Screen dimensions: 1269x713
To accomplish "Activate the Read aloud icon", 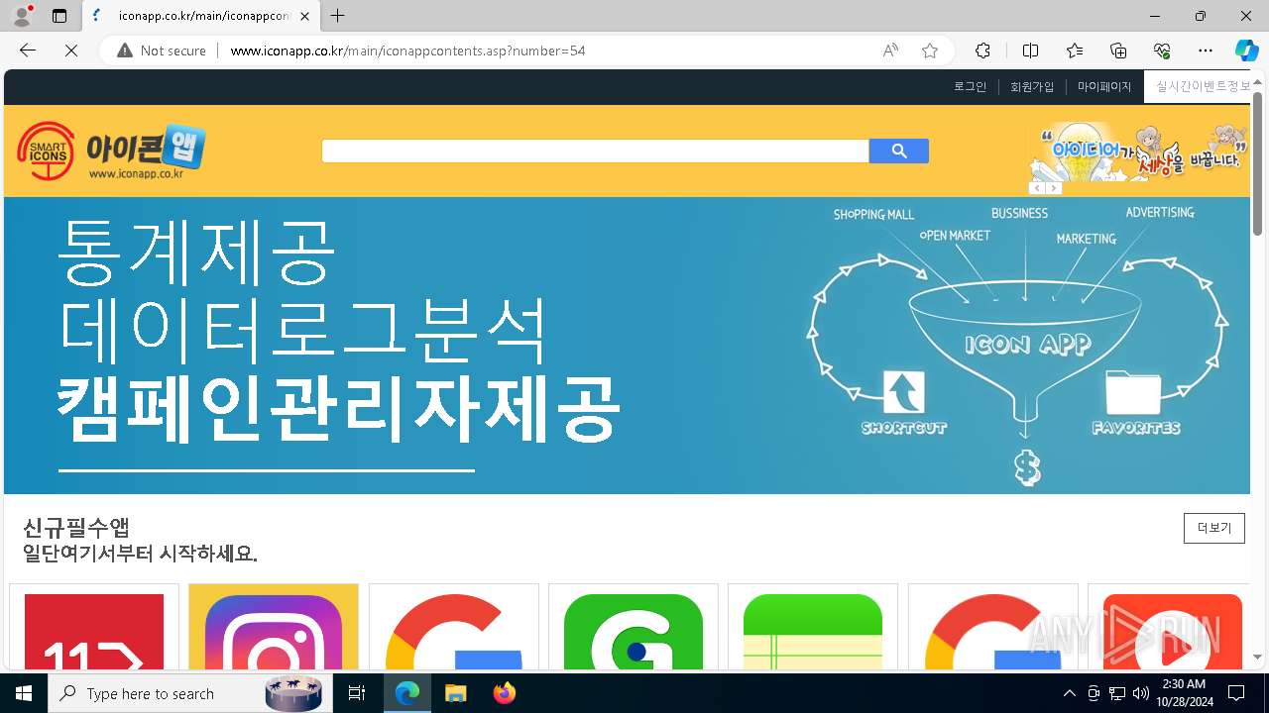I will [x=890, y=51].
